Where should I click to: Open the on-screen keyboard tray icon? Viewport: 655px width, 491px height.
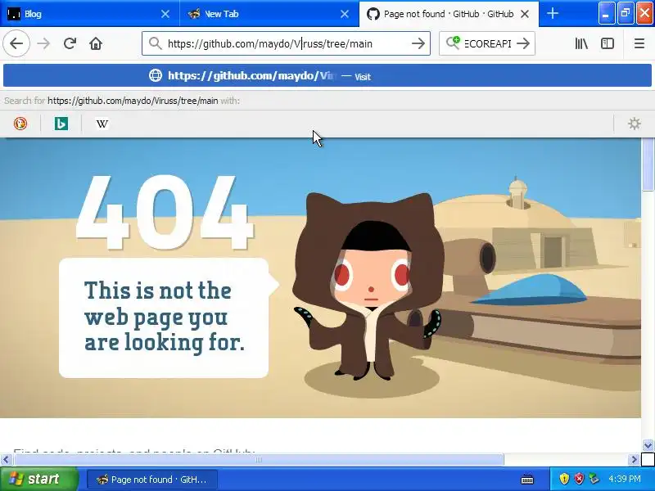point(527,480)
